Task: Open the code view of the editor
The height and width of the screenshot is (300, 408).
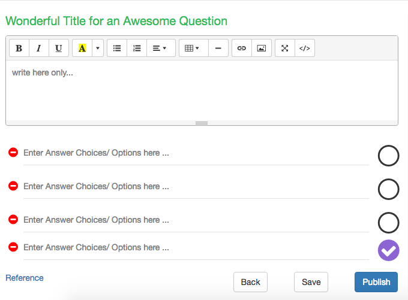Action: click(305, 49)
